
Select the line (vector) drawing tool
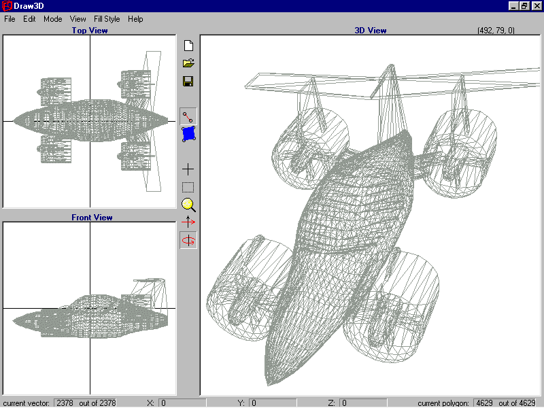coord(188,116)
